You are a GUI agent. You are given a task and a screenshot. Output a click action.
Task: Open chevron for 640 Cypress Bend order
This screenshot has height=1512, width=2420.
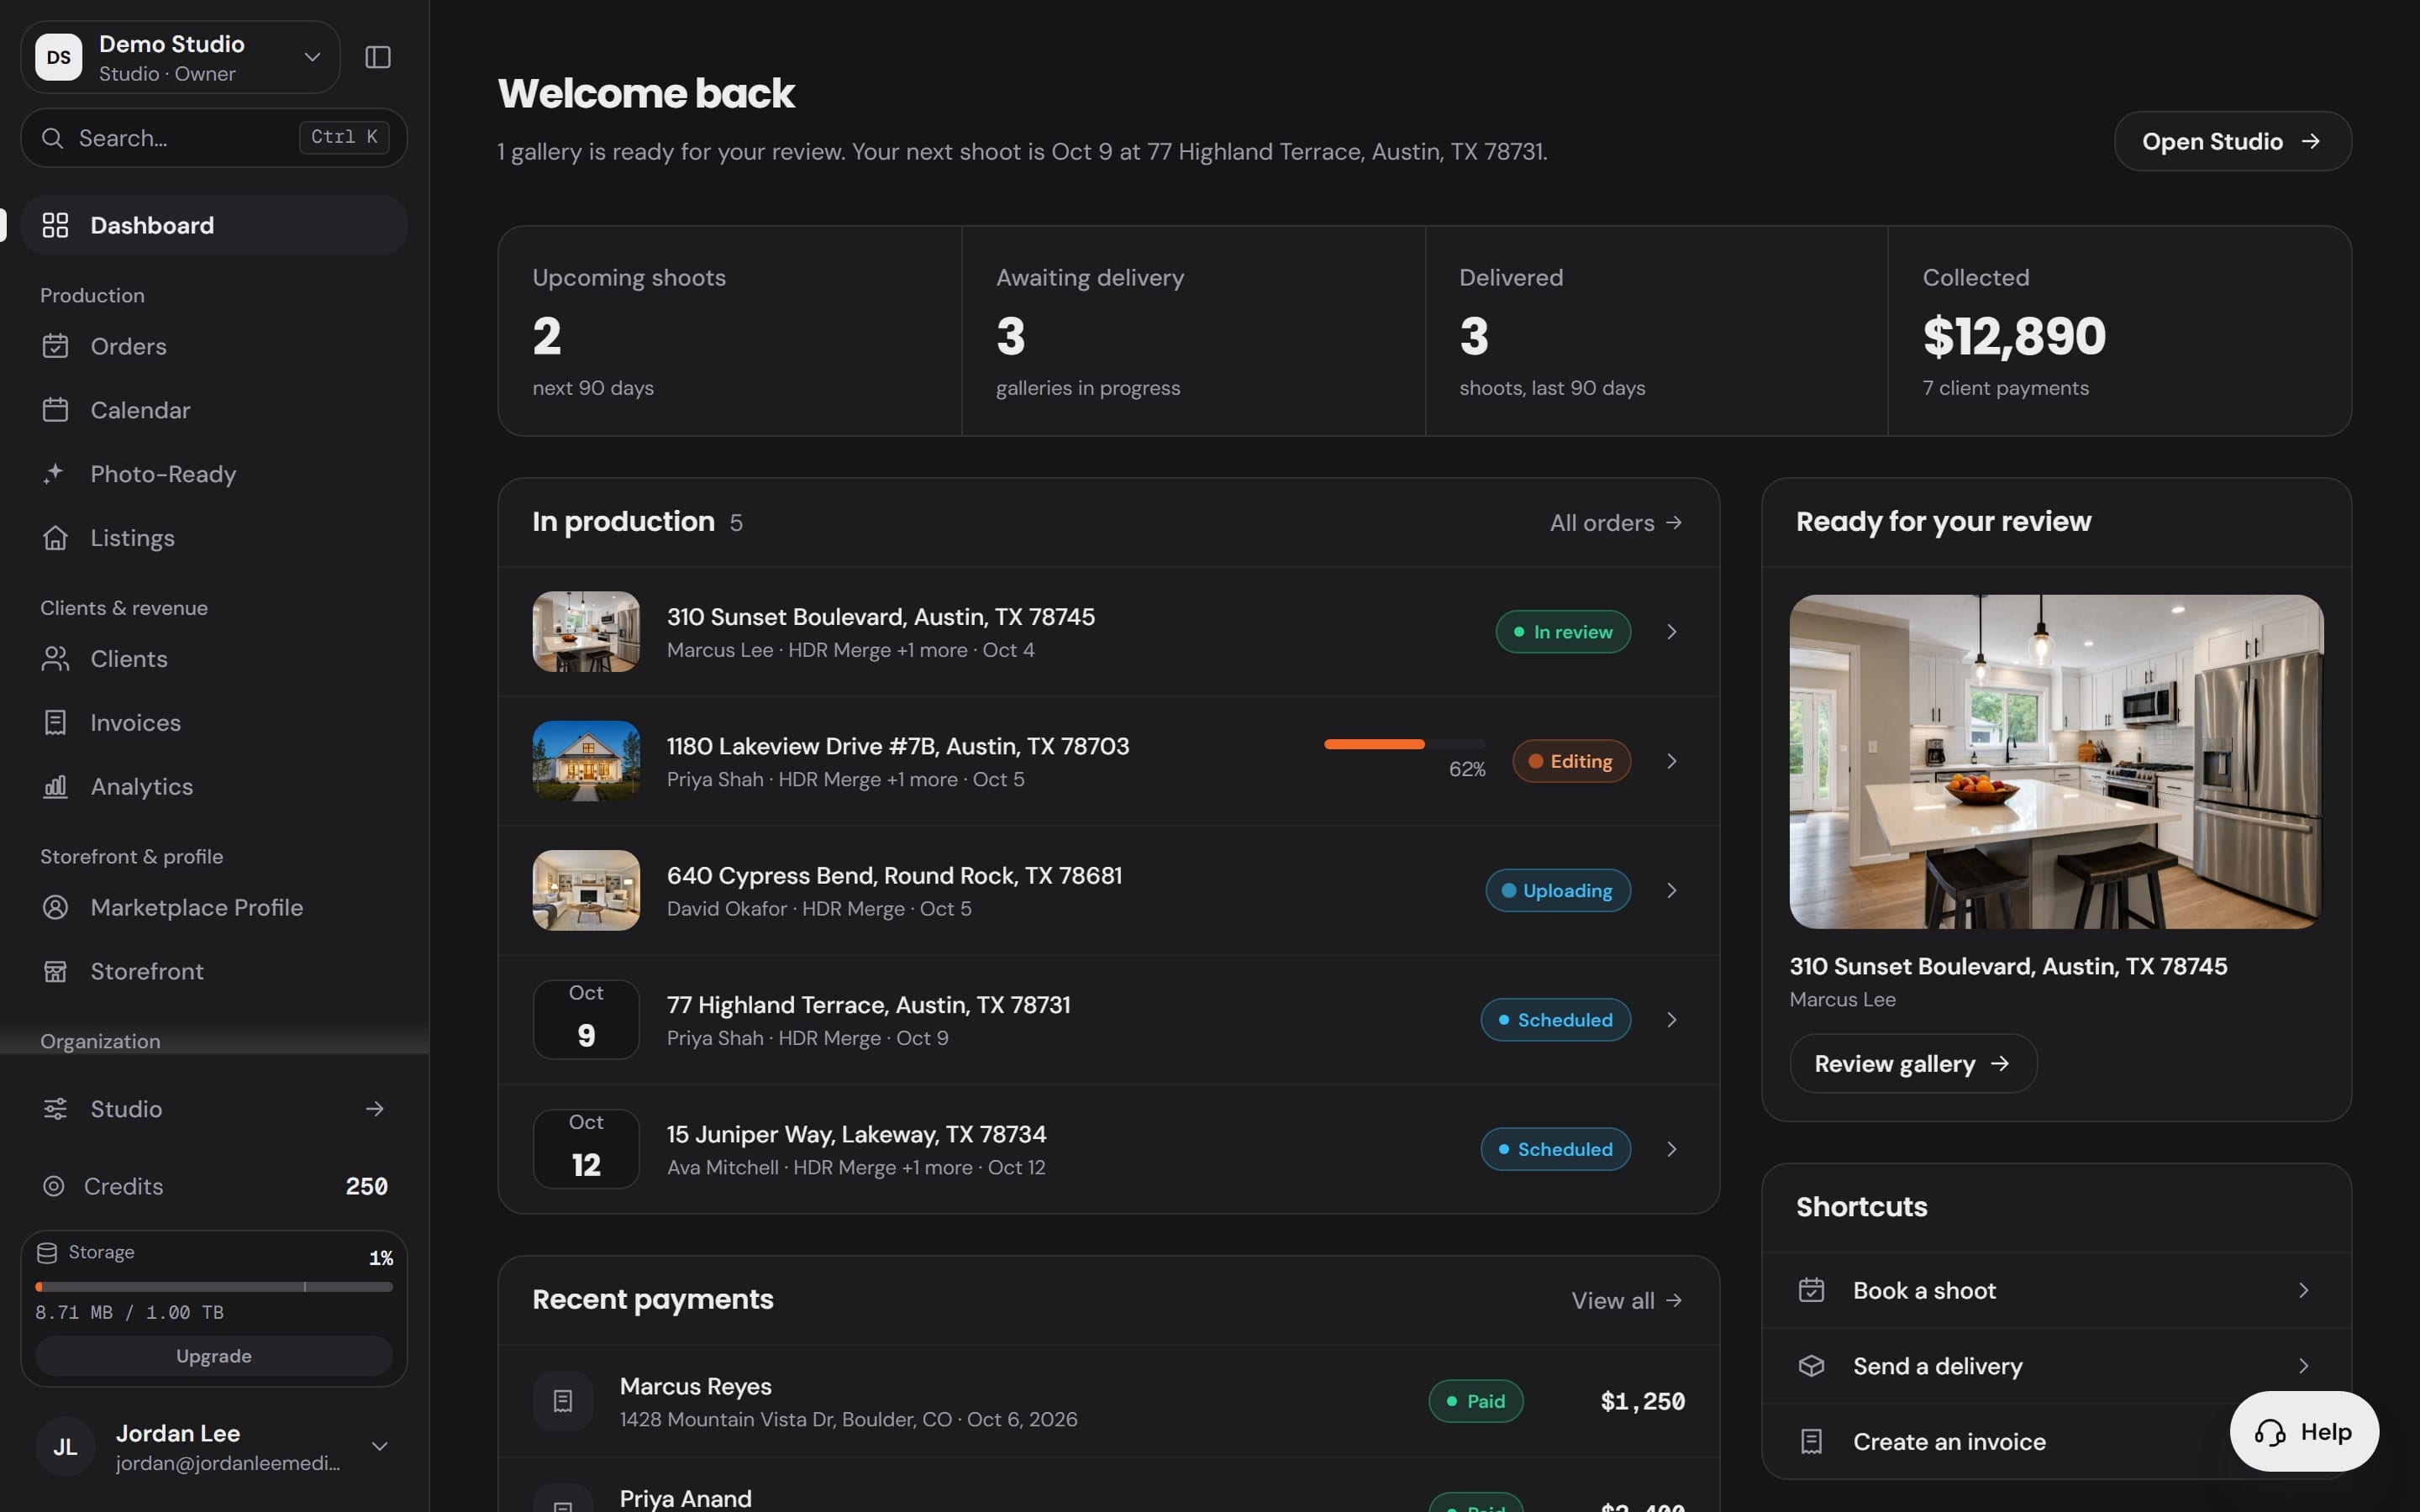click(x=1672, y=890)
